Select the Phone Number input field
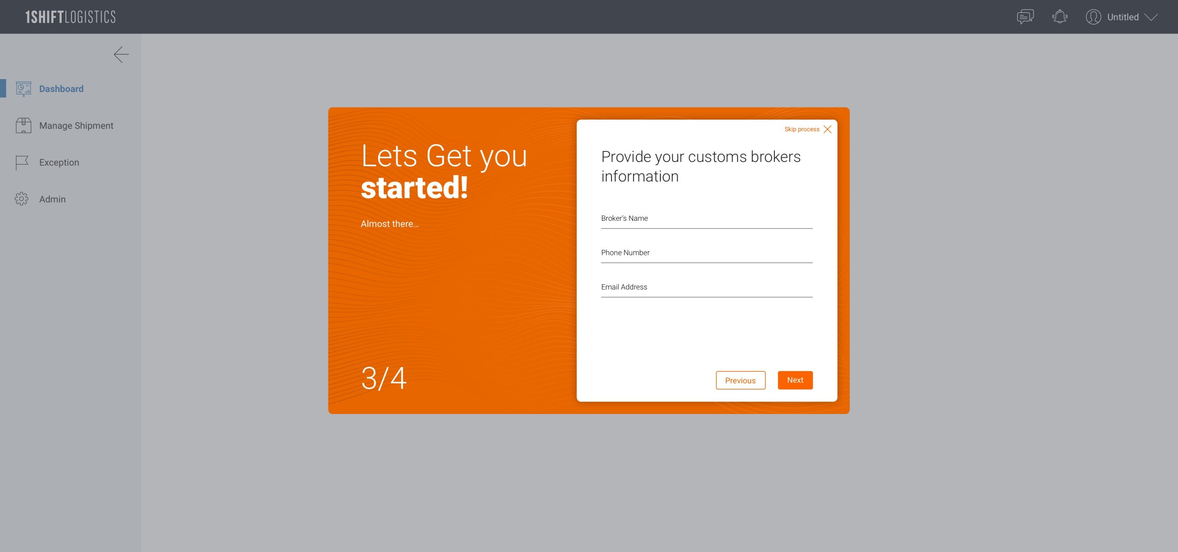This screenshot has width=1178, height=552. [706, 253]
